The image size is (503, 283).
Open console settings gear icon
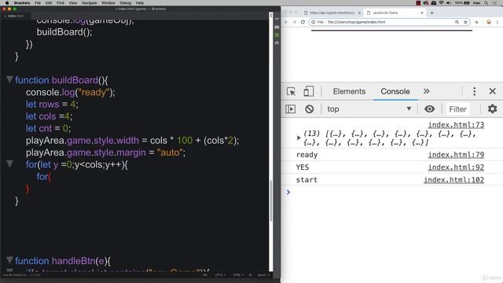click(493, 108)
